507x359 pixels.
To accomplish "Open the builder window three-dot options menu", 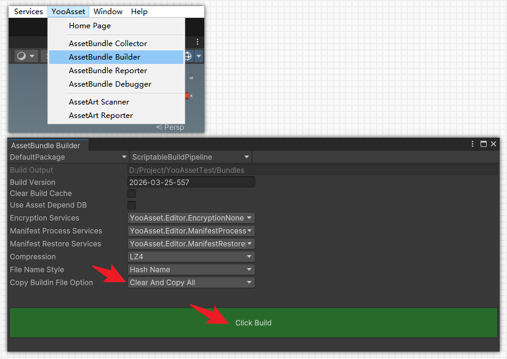I will coord(473,144).
